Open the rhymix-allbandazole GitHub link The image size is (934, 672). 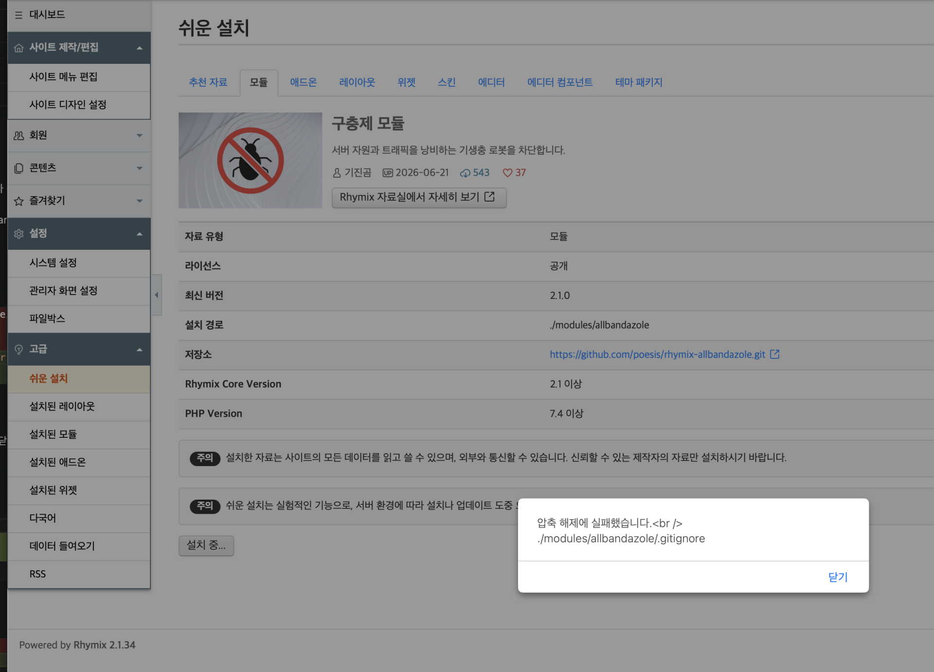[x=657, y=355]
